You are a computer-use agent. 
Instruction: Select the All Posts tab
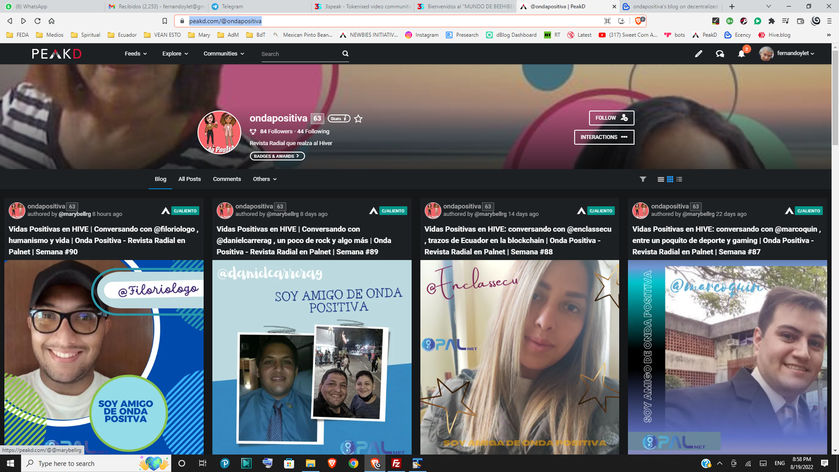pyautogui.click(x=190, y=179)
